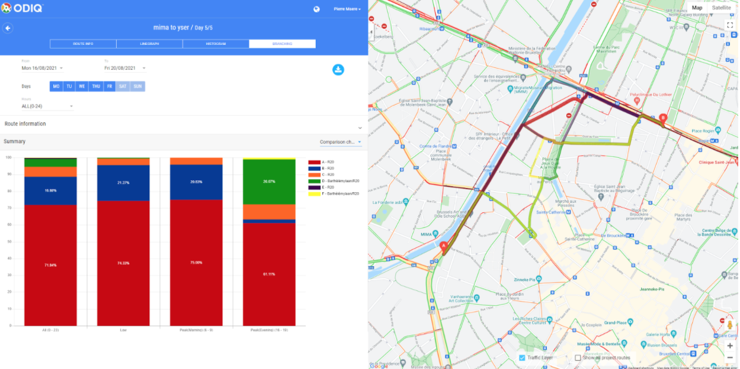
Task: Toggle WE day button
Action: [82, 86]
